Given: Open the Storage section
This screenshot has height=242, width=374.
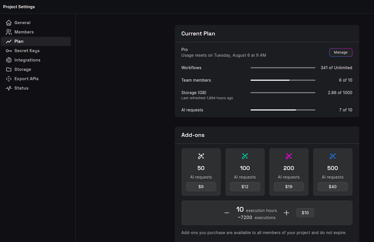Looking at the screenshot, I should coord(36,69).
